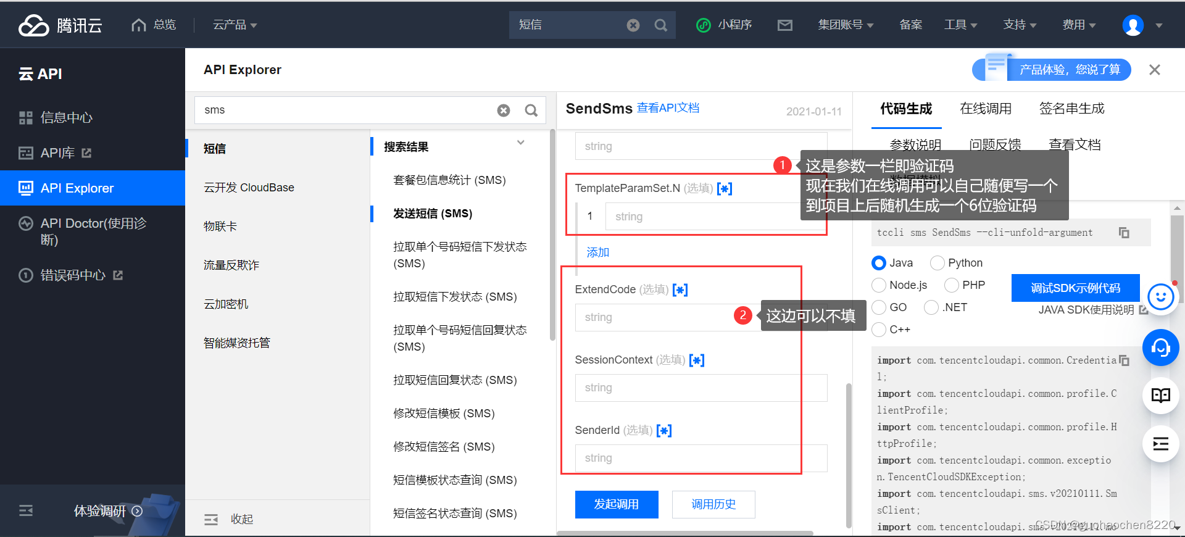Open API库 external link
Image resolution: width=1185 pixels, height=537 pixels.
point(86,152)
